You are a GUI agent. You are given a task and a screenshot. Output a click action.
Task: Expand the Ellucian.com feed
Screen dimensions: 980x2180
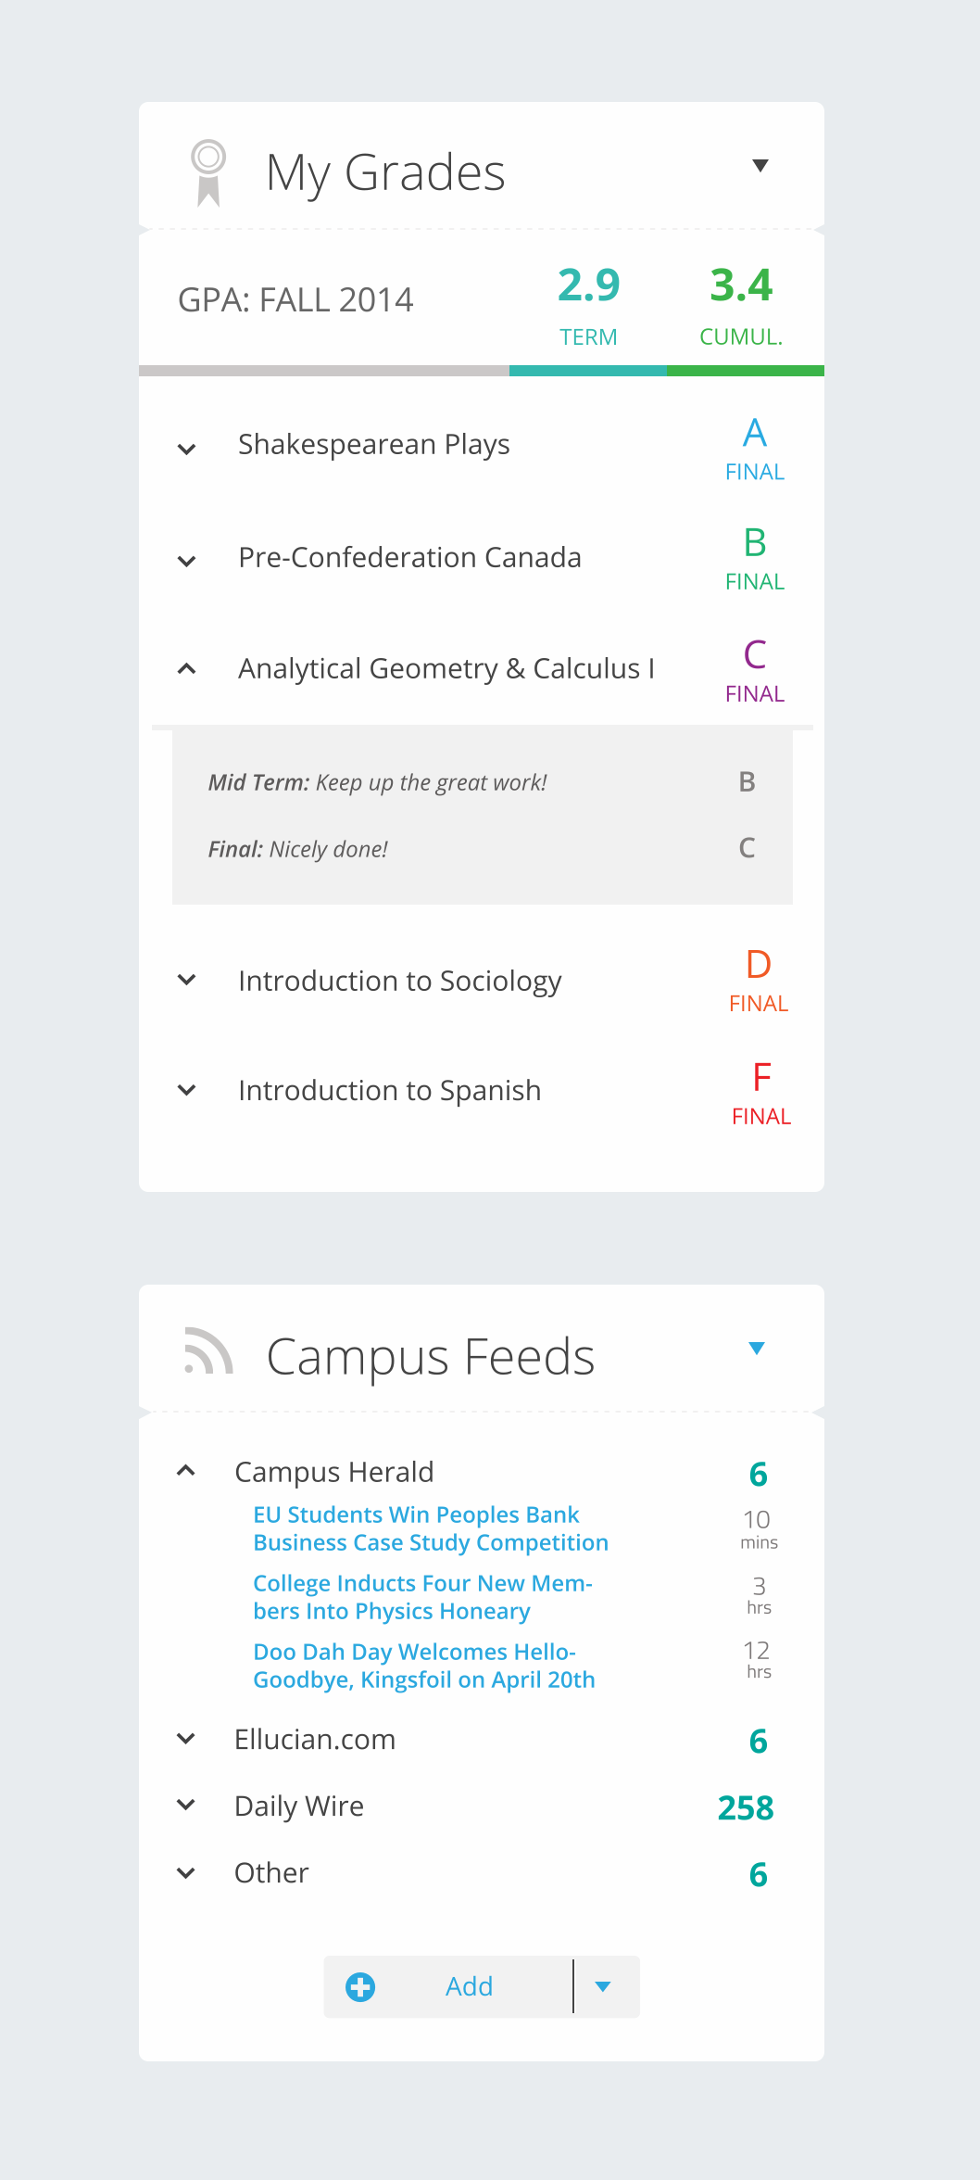point(186,1739)
